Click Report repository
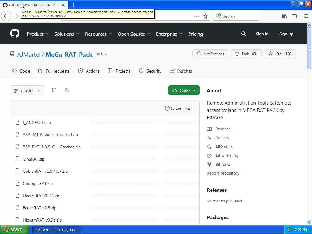This screenshot has width=312, height=234. click(x=223, y=173)
